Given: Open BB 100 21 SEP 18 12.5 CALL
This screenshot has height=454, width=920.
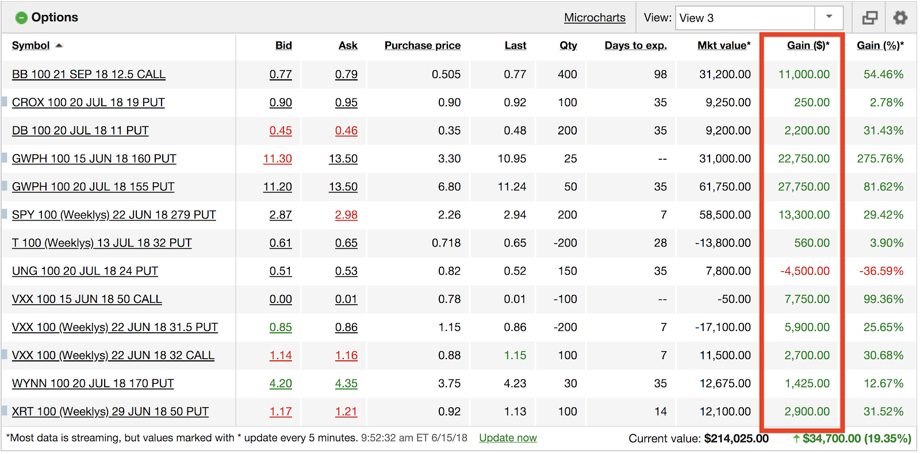Looking at the screenshot, I should click(x=89, y=74).
